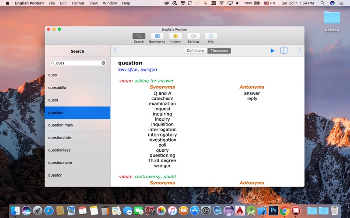Open System Preferences in the Dock
350x218 pixels.
click(206, 211)
